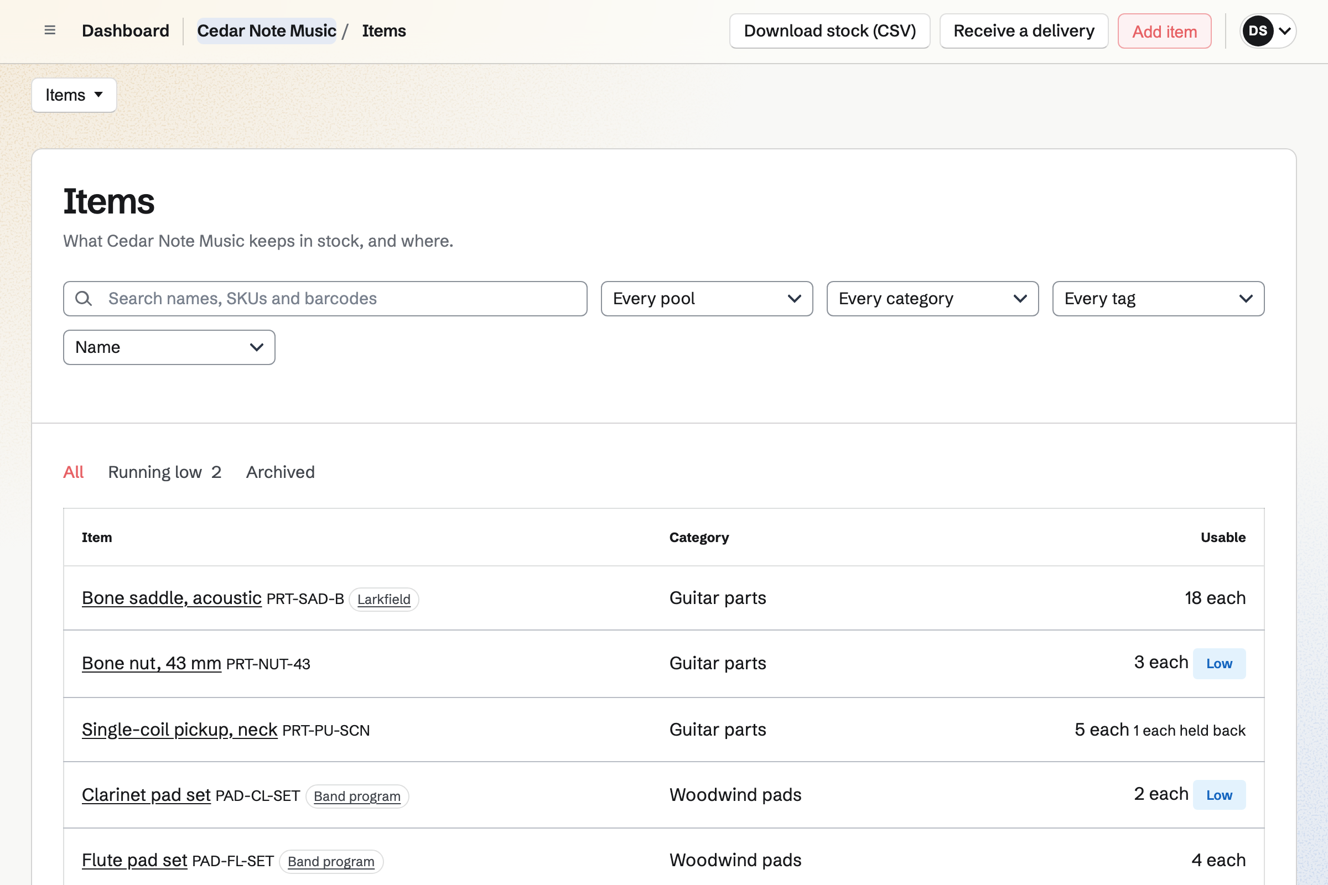Click the search magnifier icon
This screenshot has width=1328, height=885.
(84, 299)
